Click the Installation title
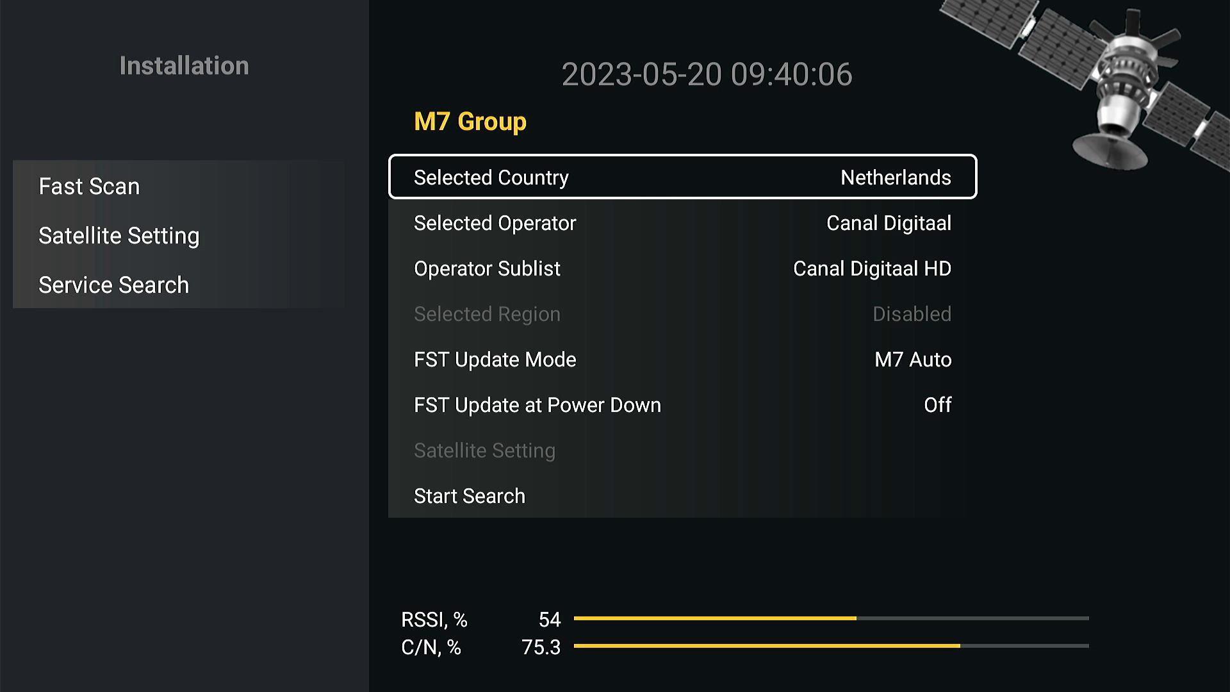Screen dimensions: 1230x692 [x=184, y=66]
